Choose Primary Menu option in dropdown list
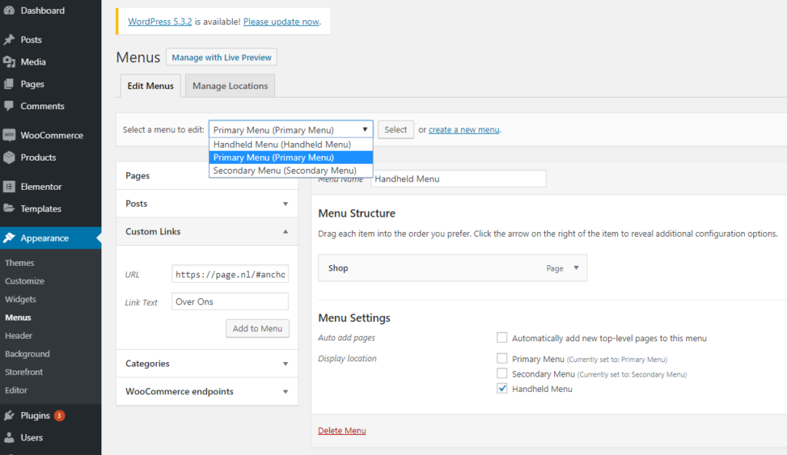This screenshot has width=787, height=455. pyautogui.click(x=291, y=158)
